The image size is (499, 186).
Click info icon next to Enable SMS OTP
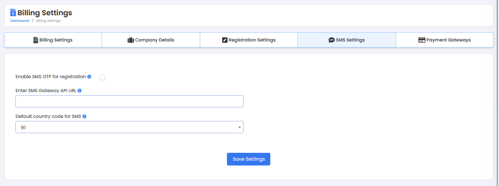(89, 77)
